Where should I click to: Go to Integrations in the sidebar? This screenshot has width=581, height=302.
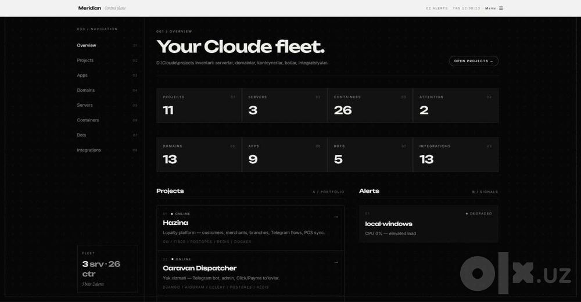pyautogui.click(x=89, y=150)
